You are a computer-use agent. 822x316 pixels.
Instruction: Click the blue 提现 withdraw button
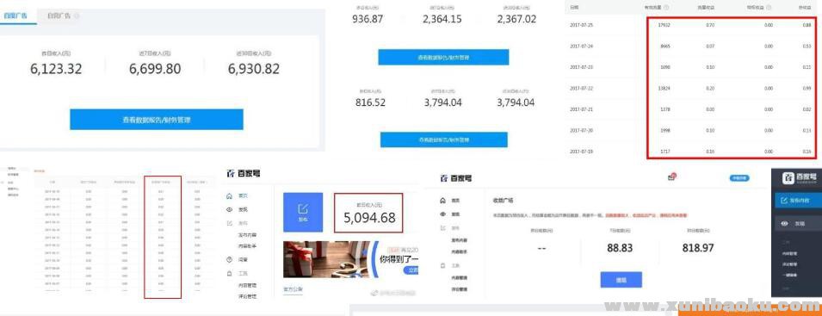(621, 279)
